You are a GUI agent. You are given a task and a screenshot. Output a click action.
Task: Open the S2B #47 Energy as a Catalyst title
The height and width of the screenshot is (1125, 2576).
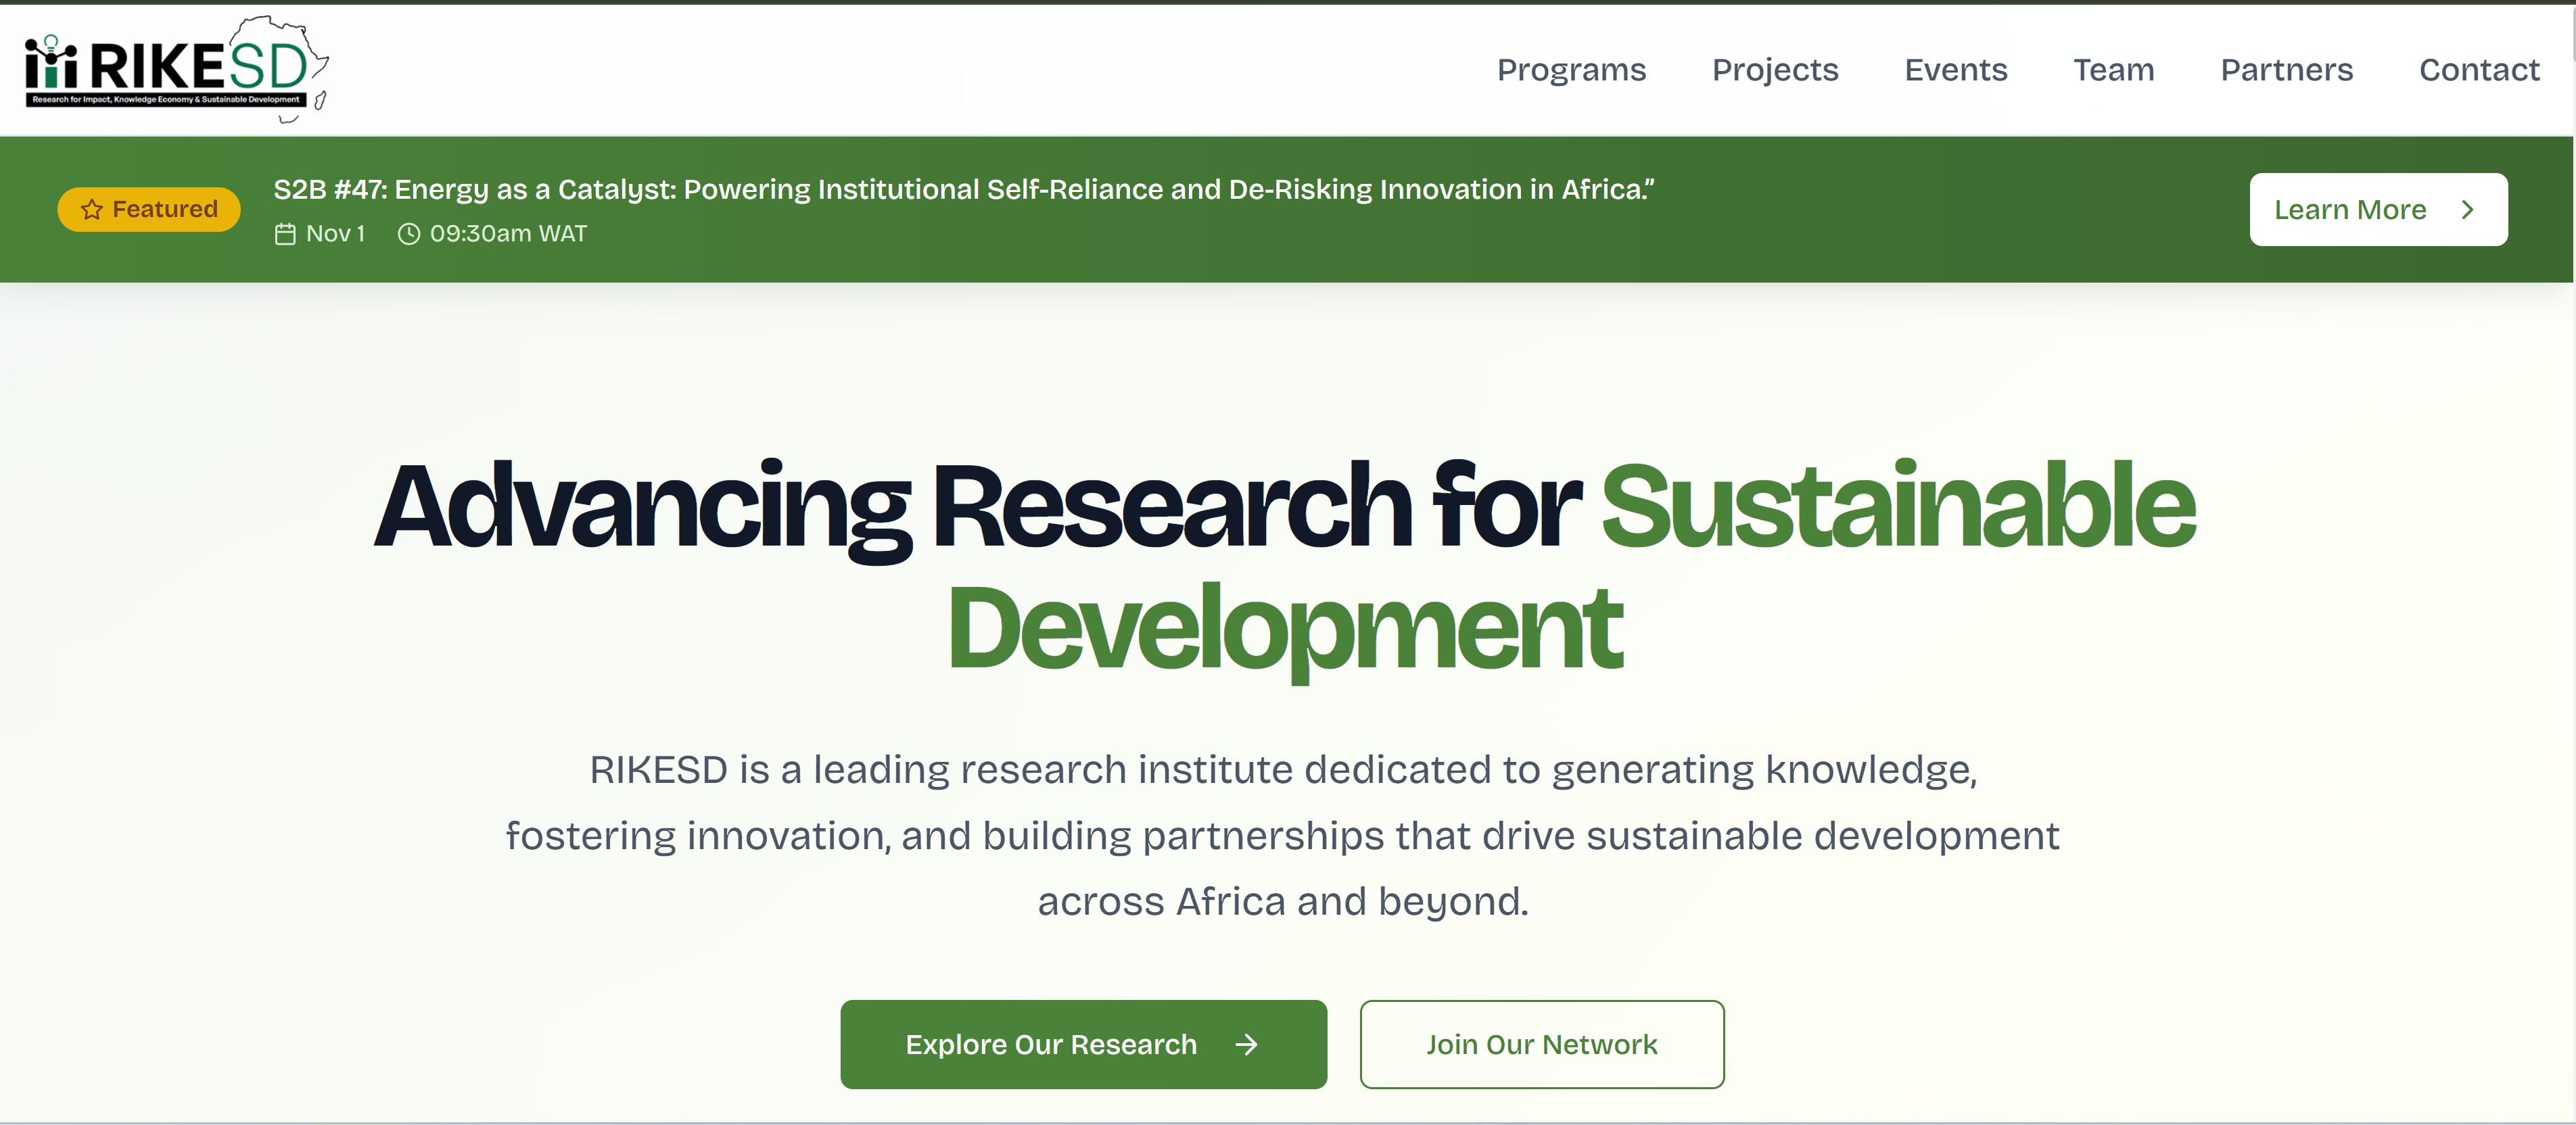coord(963,189)
